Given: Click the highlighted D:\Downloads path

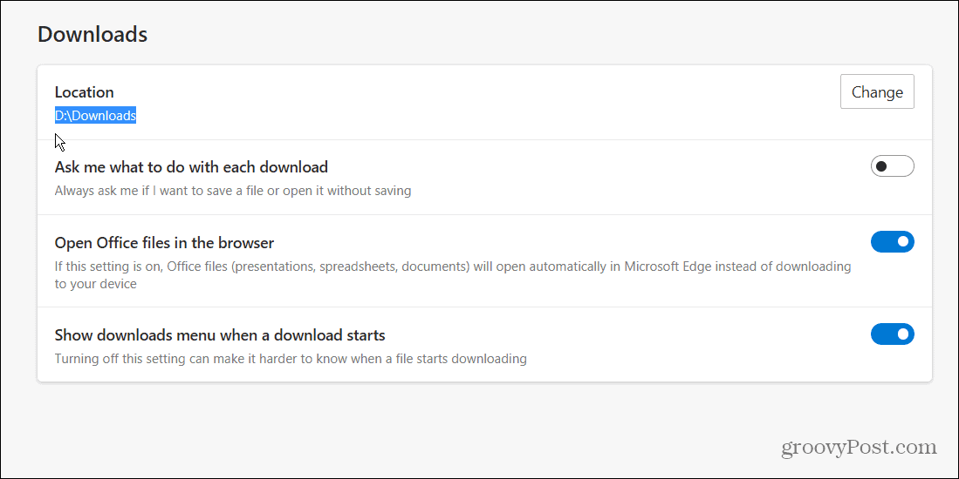Looking at the screenshot, I should (x=95, y=116).
